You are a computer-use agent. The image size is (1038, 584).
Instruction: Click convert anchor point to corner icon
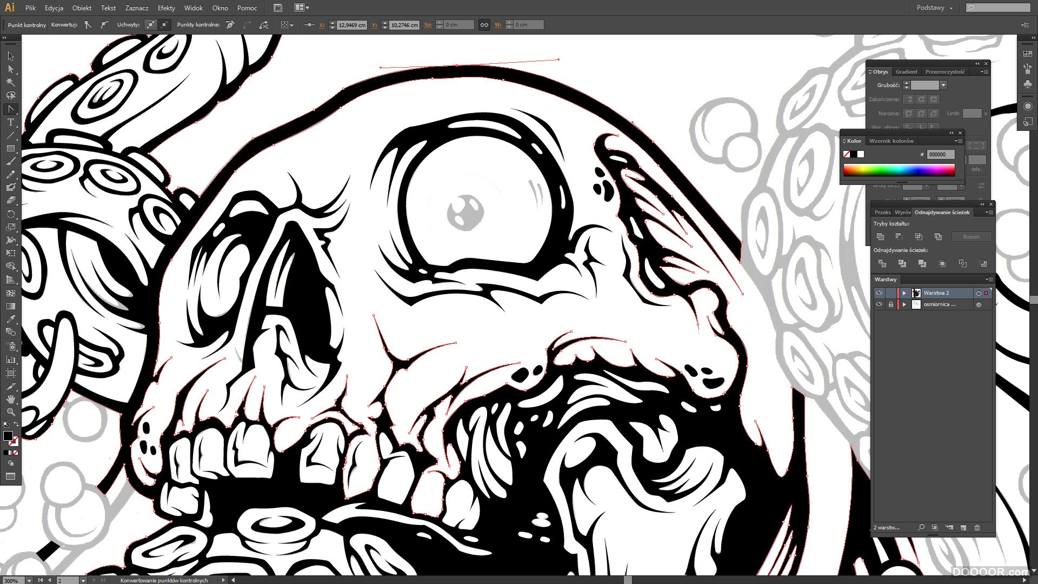[x=88, y=25]
